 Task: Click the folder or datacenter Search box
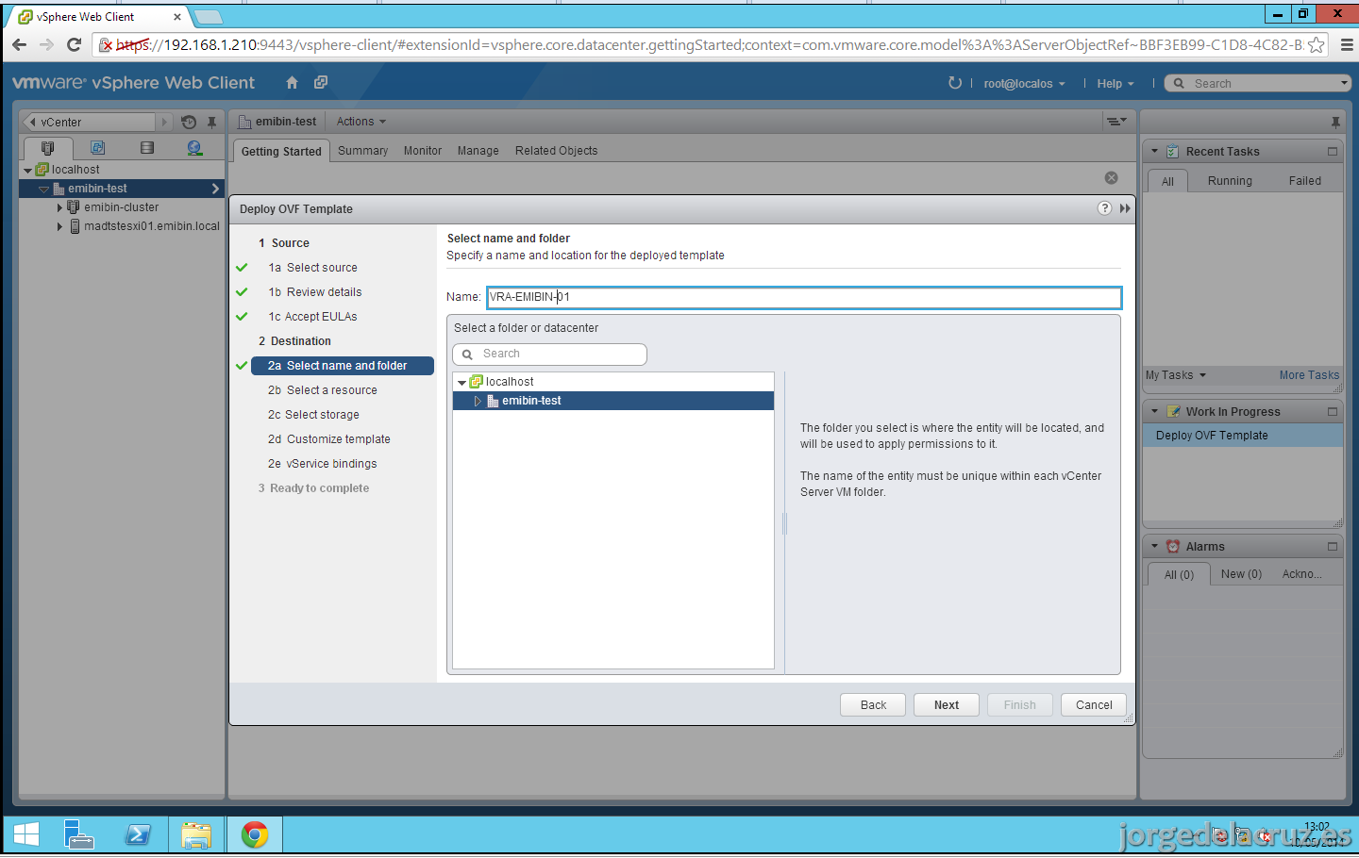[549, 354]
